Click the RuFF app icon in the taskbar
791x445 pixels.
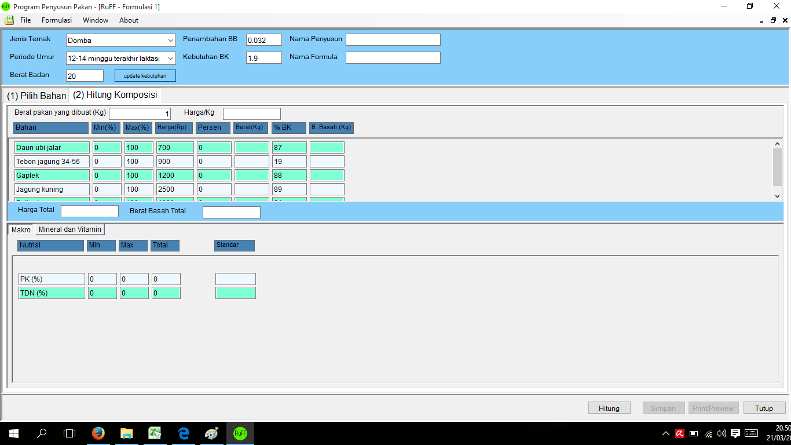(240, 433)
